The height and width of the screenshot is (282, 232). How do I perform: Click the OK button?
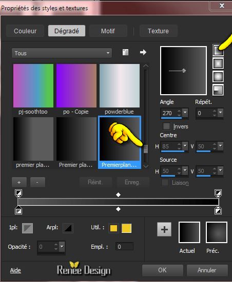click(x=162, y=270)
